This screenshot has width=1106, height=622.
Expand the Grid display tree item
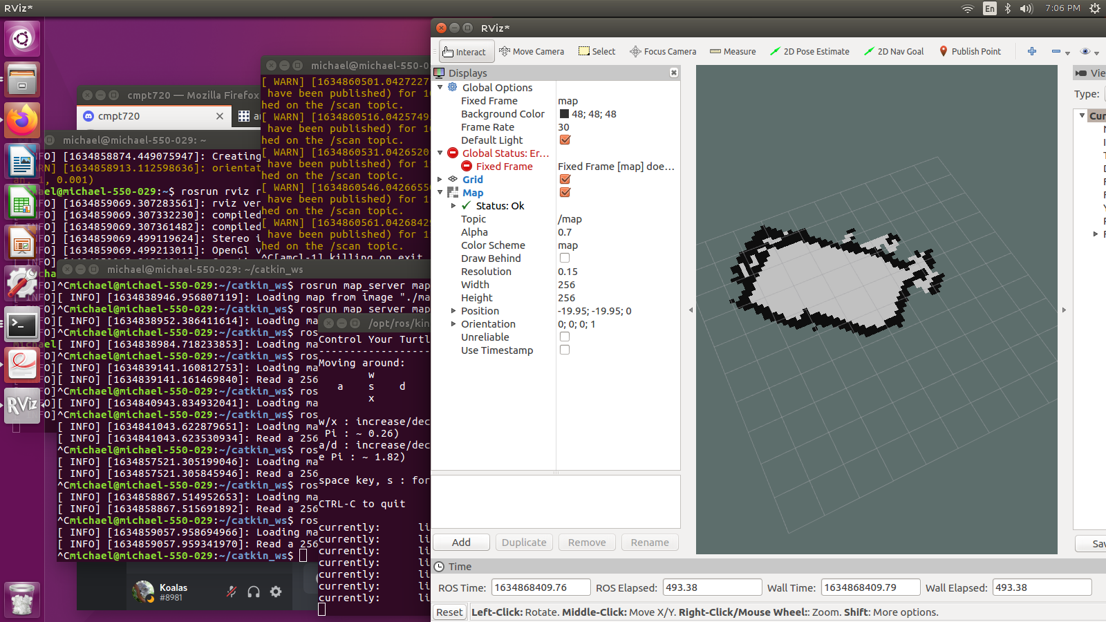click(440, 180)
